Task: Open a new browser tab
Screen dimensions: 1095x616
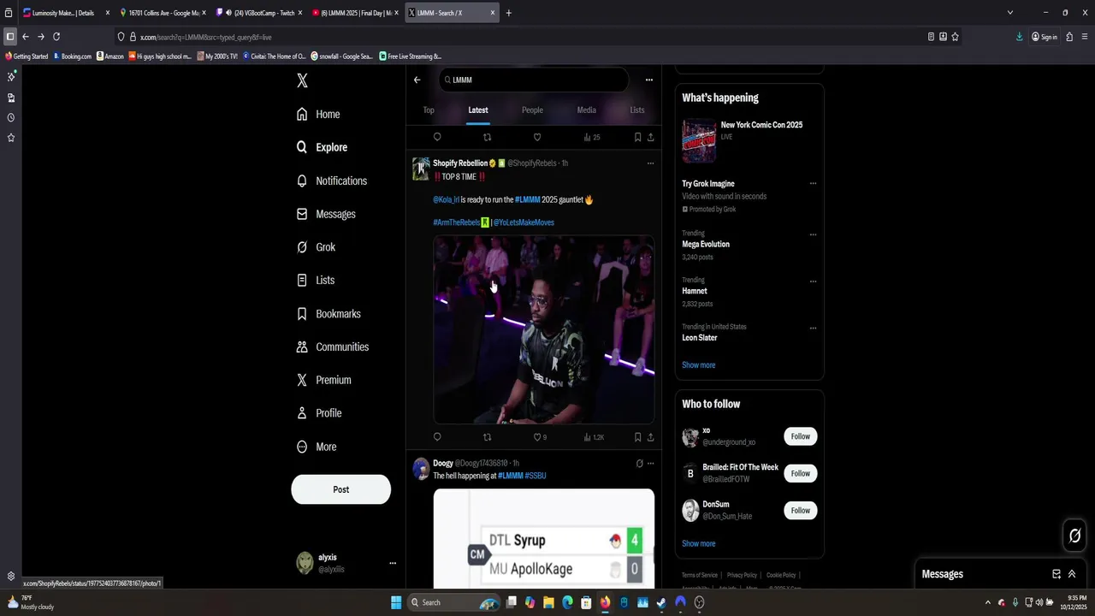Action: 508,13
